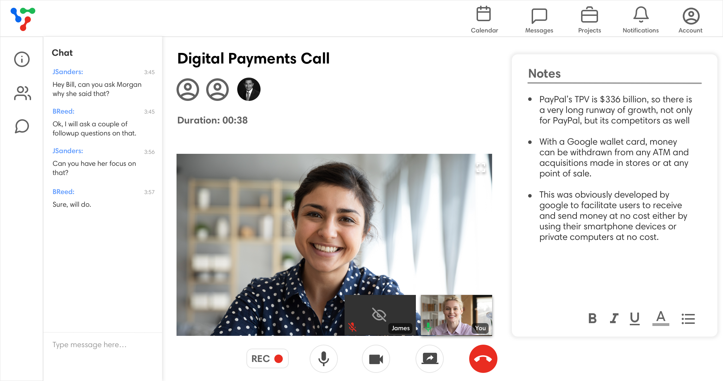
Task: Go to Projects via briefcase icon
Action: (589, 19)
